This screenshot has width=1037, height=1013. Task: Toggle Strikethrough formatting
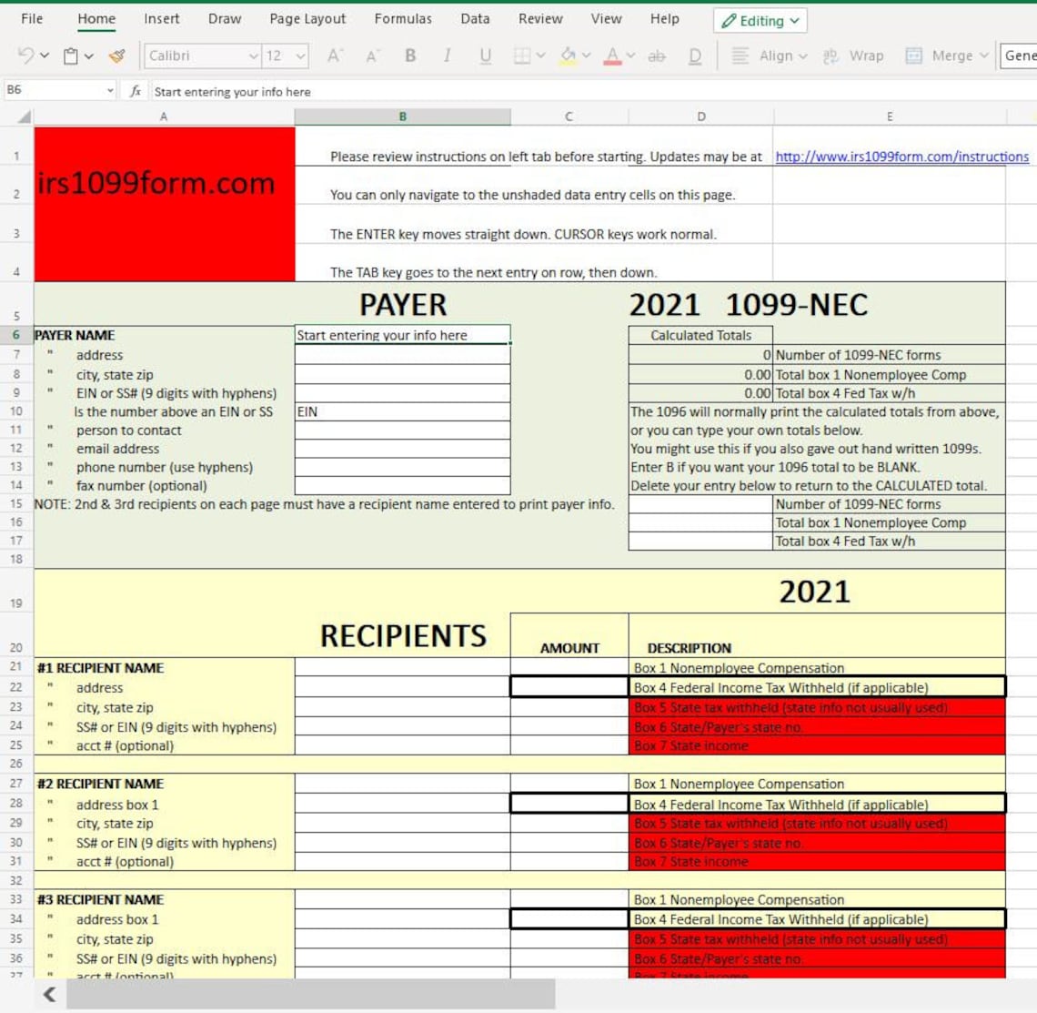click(657, 56)
